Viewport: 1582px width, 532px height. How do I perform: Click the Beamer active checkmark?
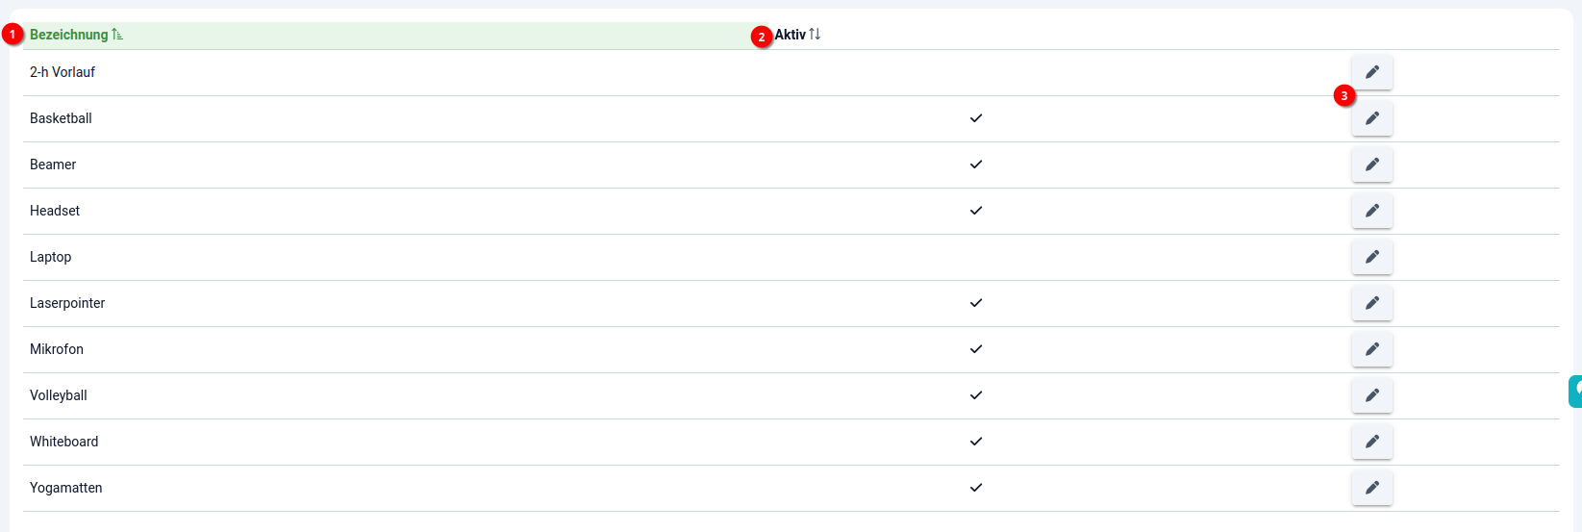tap(975, 165)
